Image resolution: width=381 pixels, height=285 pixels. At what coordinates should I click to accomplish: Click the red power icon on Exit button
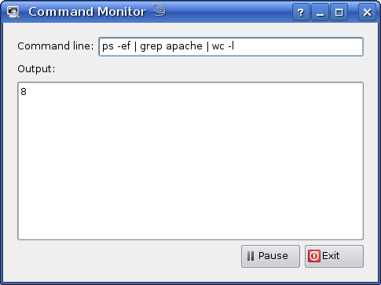pyautogui.click(x=314, y=256)
